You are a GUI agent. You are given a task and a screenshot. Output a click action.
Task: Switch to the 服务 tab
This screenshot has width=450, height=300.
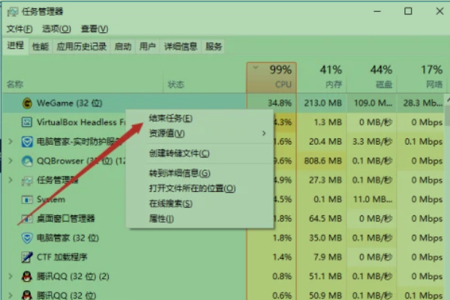pos(214,46)
